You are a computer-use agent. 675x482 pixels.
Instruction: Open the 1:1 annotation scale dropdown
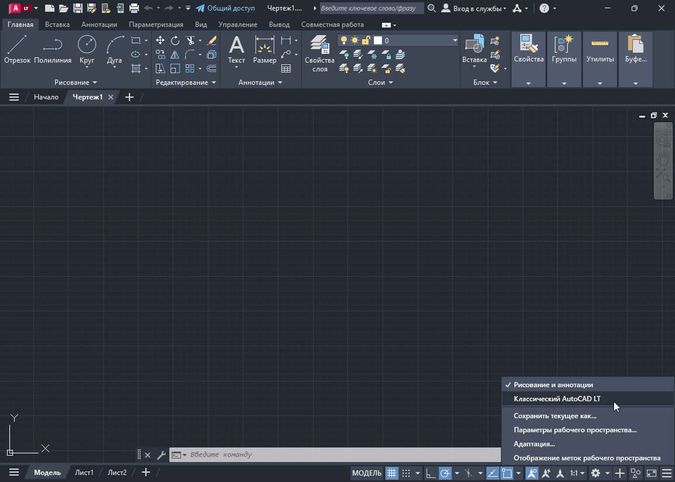pyautogui.click(x=577, y=473)
